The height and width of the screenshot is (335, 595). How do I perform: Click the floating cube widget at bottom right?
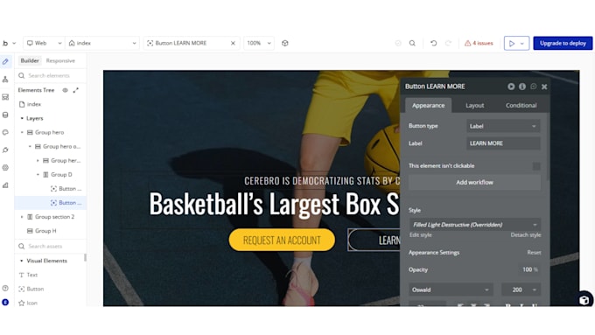pos(584,300)
